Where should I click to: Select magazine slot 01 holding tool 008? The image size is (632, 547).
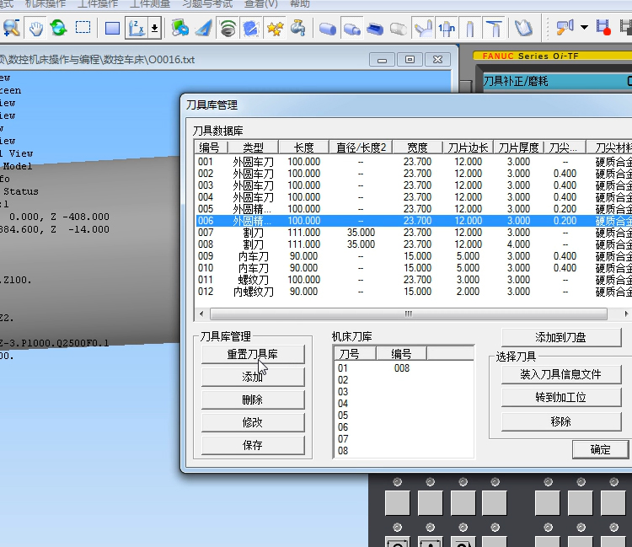[x=404, y=368]
